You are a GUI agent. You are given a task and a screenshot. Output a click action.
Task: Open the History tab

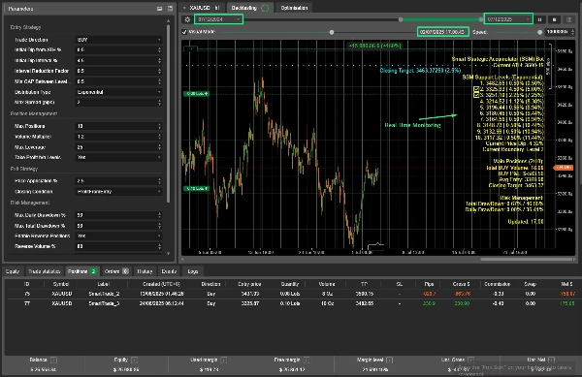(x=145, y=271)
